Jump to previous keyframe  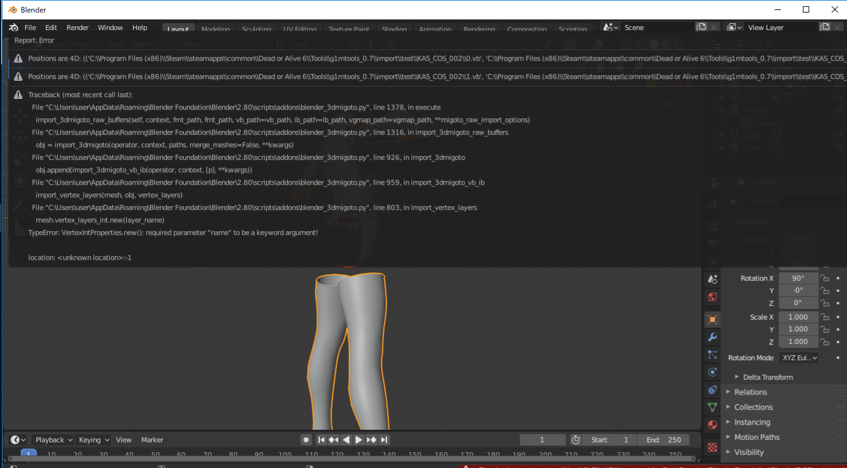pyautogui.click(x=334, y=440)
